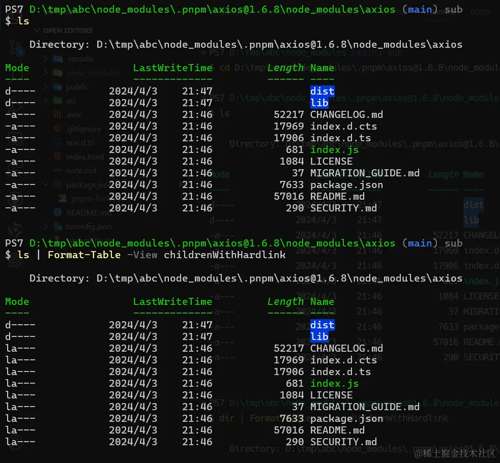Click src folder icon in background explorer
The height and width of the screenshot is (463, 500).
click(x=57, y=101)
